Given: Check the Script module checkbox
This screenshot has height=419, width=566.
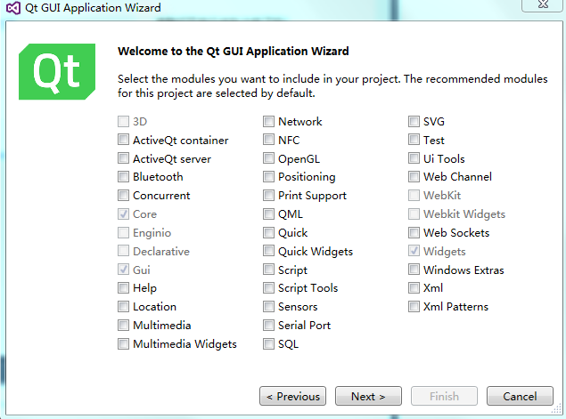Looking at the screenshot, I should (268, 270).
